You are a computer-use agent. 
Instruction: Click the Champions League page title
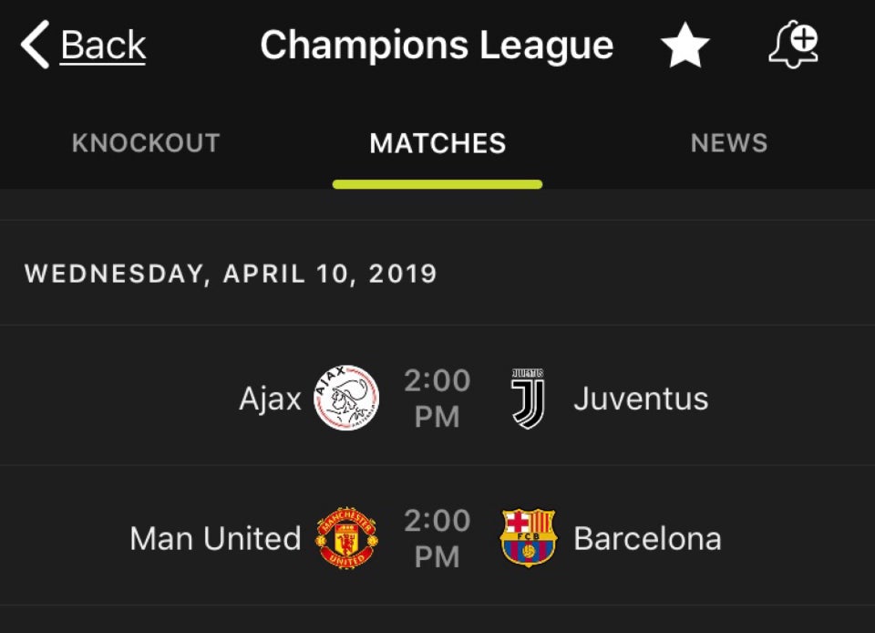(437, 46)
